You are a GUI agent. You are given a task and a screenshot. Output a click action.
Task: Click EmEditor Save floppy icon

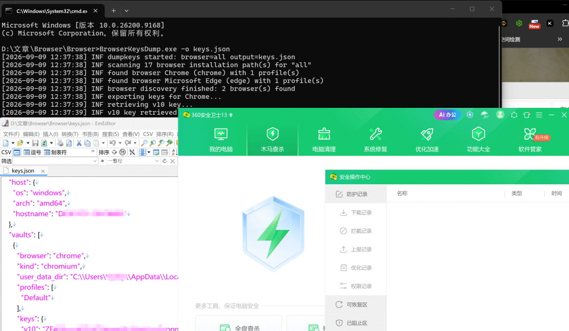(x=35, y=143)
